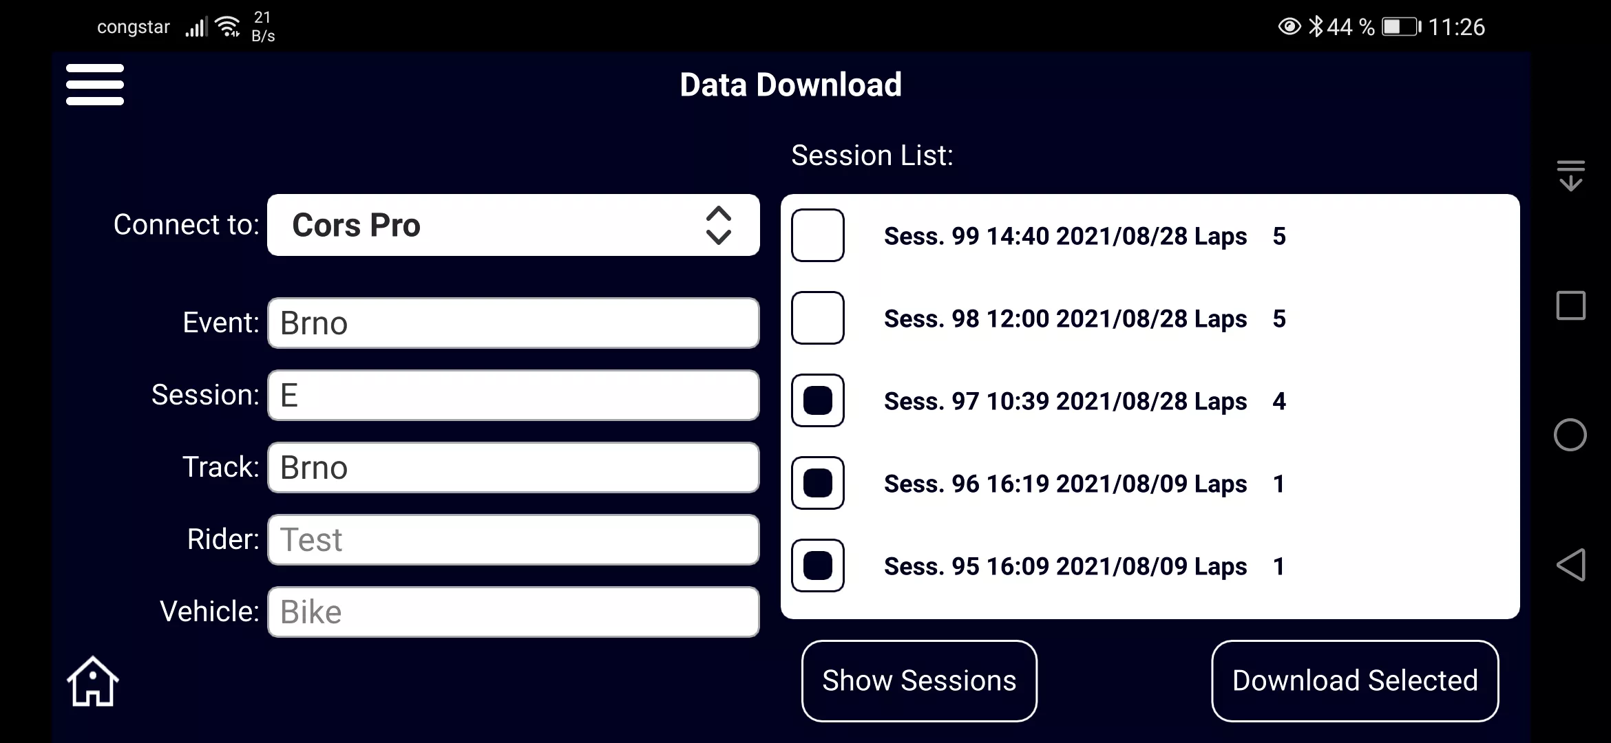This screenshot has width=1611, height=743.
Task: Tap the Android back triangle button
Action: coord(1570,565)
